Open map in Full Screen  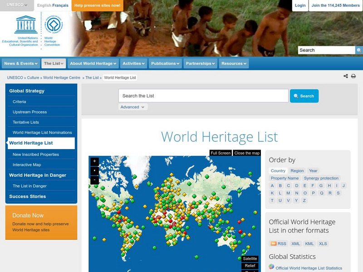(221, 153)
